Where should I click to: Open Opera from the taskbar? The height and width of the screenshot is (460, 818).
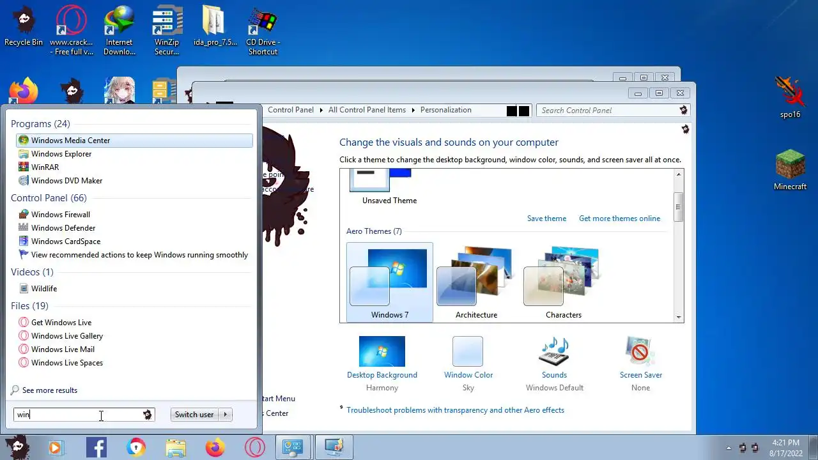point(255,448)
